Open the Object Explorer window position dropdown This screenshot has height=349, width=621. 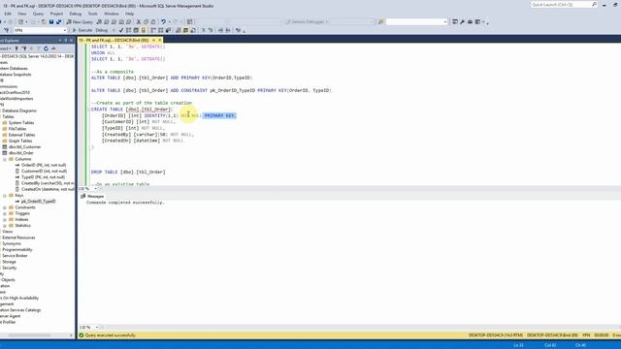click(60, 40)
